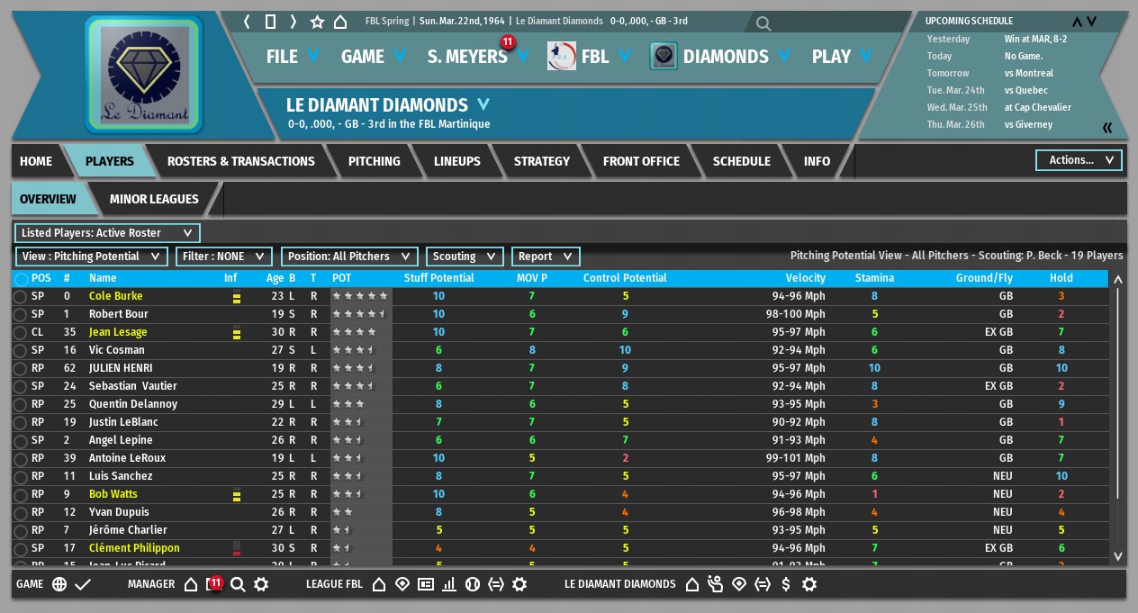The image size is (1138, 613).
Task: Click the dollar sign icon for Le Diamant Diamonds
Action: tap(786, 584)
